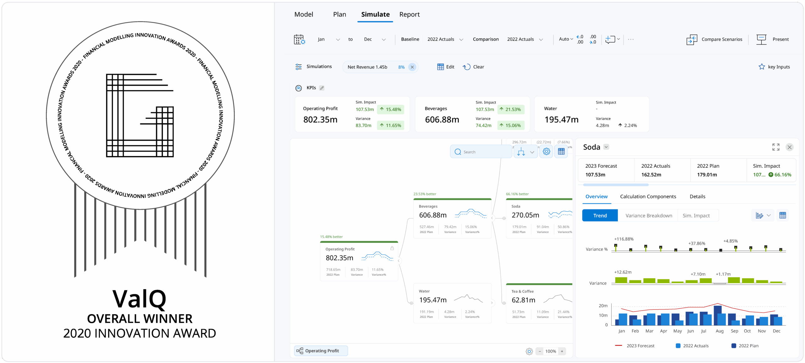
Task: Select the Trend view toggle
Action: point(600,215)
